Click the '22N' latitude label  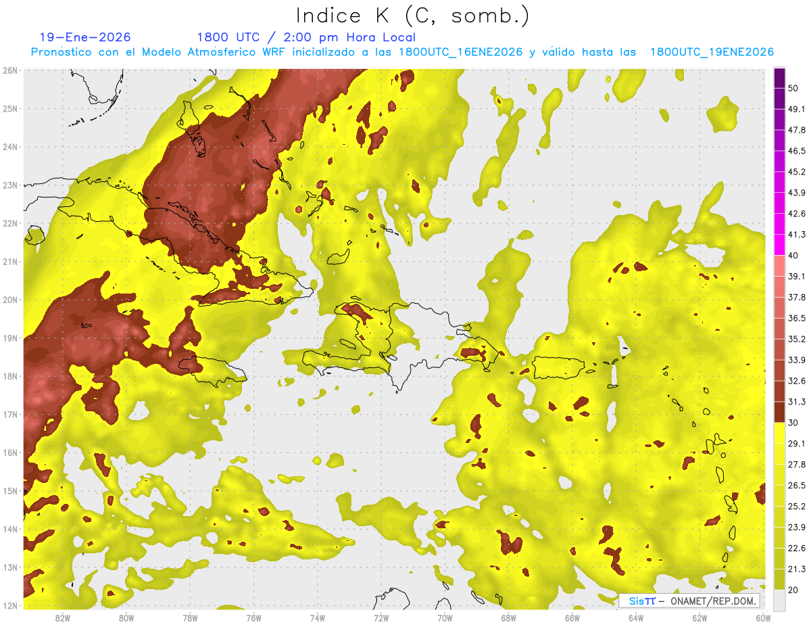(10, 223)
